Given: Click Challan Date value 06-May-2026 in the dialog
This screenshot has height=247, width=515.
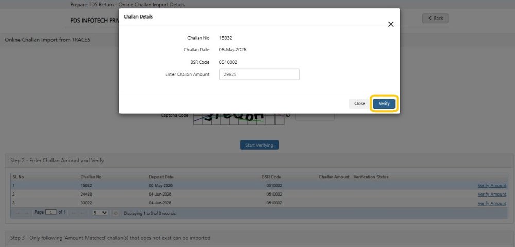Looking at the screenshot, I should tap(233, 50).
